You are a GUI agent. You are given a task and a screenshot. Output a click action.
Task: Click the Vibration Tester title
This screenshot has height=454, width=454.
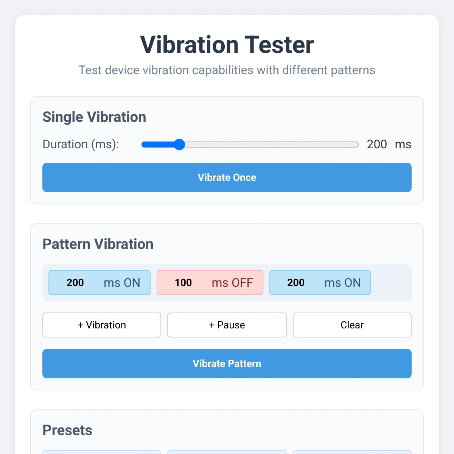227,45
